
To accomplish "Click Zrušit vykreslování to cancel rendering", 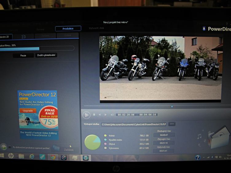I will pos(46,55).
